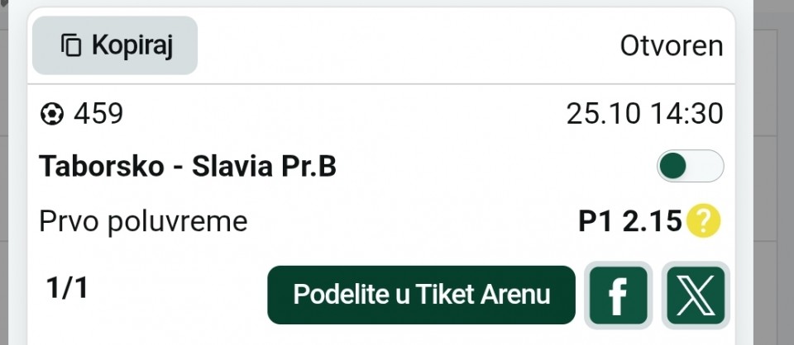Click the Prvo poluvreme market label
The image size is (794, 345).
143,221
